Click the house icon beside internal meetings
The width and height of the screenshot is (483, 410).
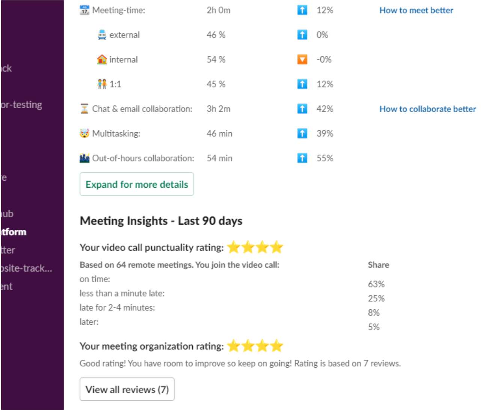tap(102, 59)
